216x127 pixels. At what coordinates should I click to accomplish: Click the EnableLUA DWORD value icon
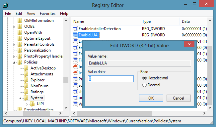pyautogui.click(x=75, y=35)
